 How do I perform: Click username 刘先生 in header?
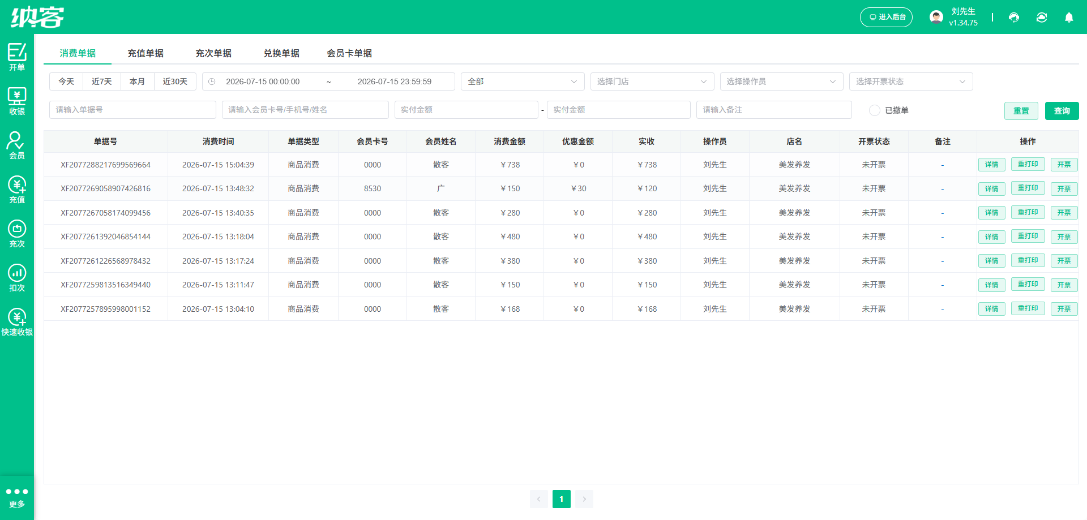(964, 11)
